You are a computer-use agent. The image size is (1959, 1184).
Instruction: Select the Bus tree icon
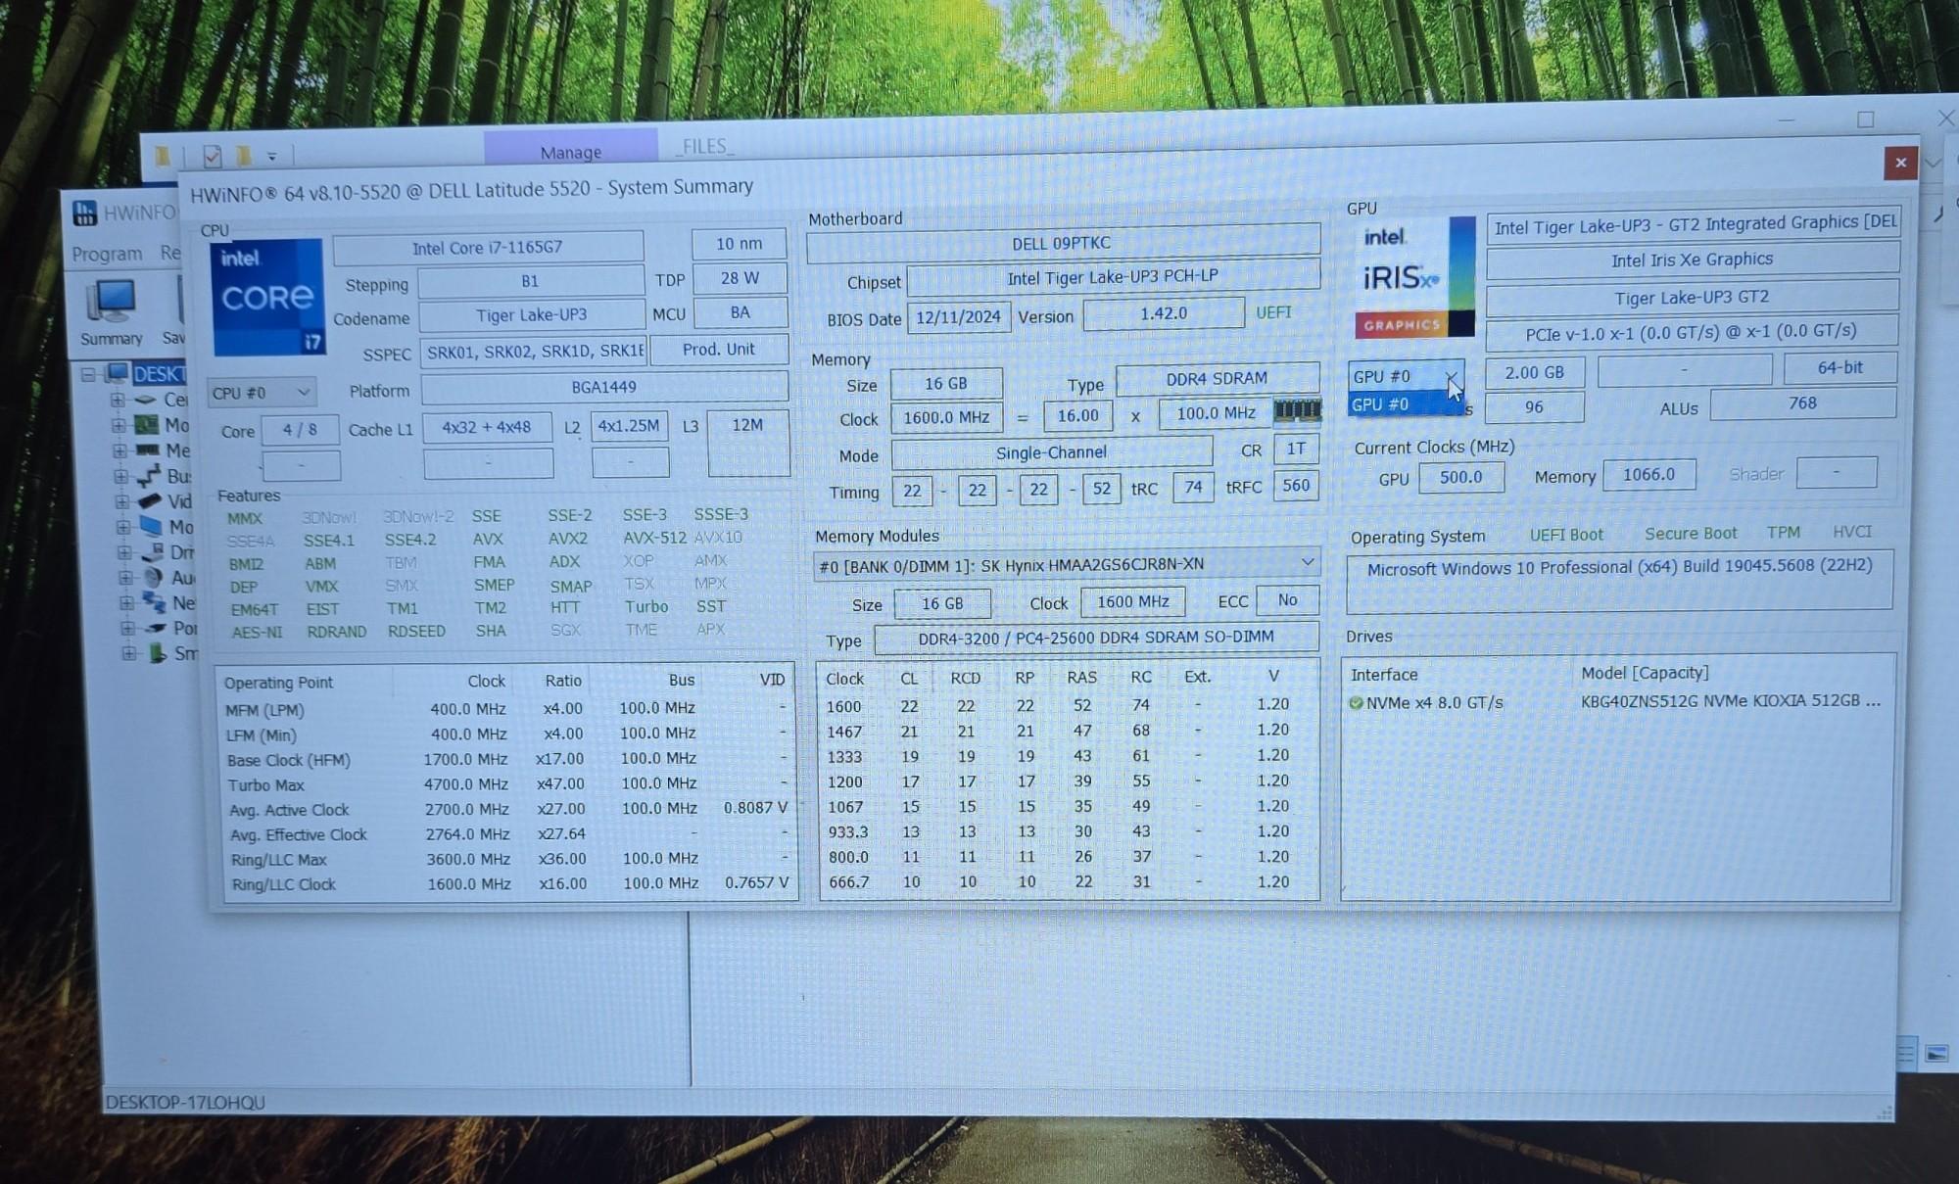click(x=149, y=476)
